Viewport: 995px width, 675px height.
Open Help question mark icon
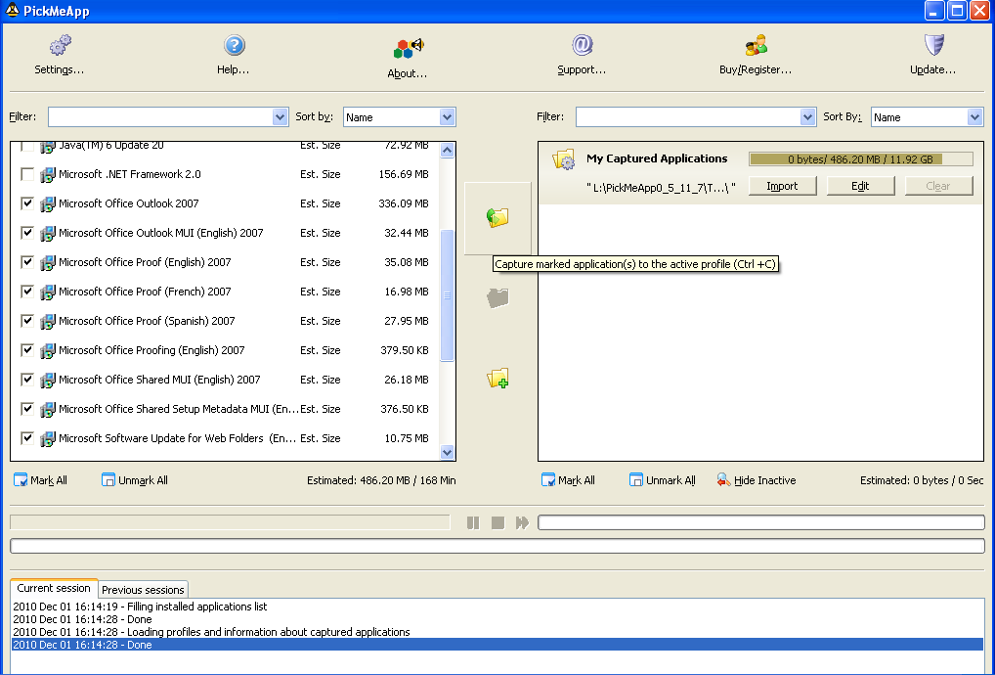pos(235,45)
